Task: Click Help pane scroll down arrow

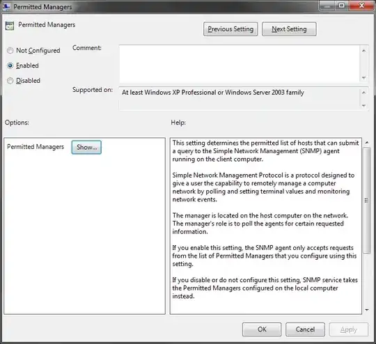Action: pos(367,310)
